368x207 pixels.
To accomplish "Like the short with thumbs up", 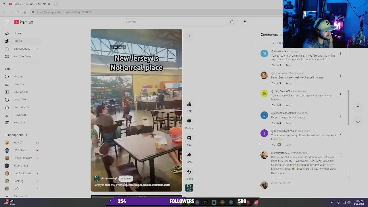I will tap(189, 104).
